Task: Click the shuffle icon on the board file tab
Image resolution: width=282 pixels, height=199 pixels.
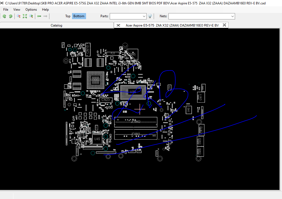Action: click(x=118, y=25)
